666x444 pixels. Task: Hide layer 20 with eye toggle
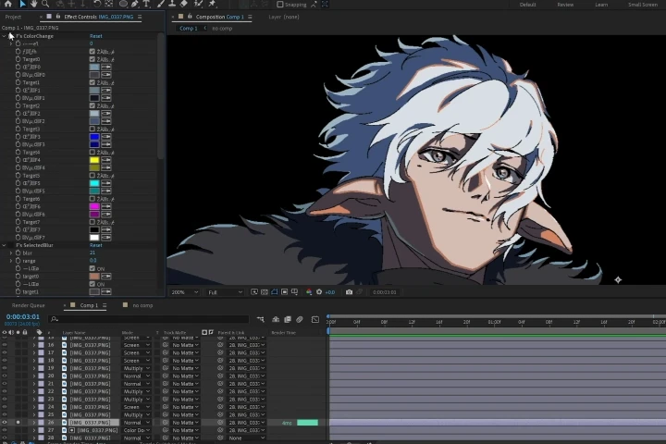pos(5,376)
